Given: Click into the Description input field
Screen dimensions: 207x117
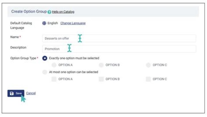Looking at the screenshot, I should (119, 49).
